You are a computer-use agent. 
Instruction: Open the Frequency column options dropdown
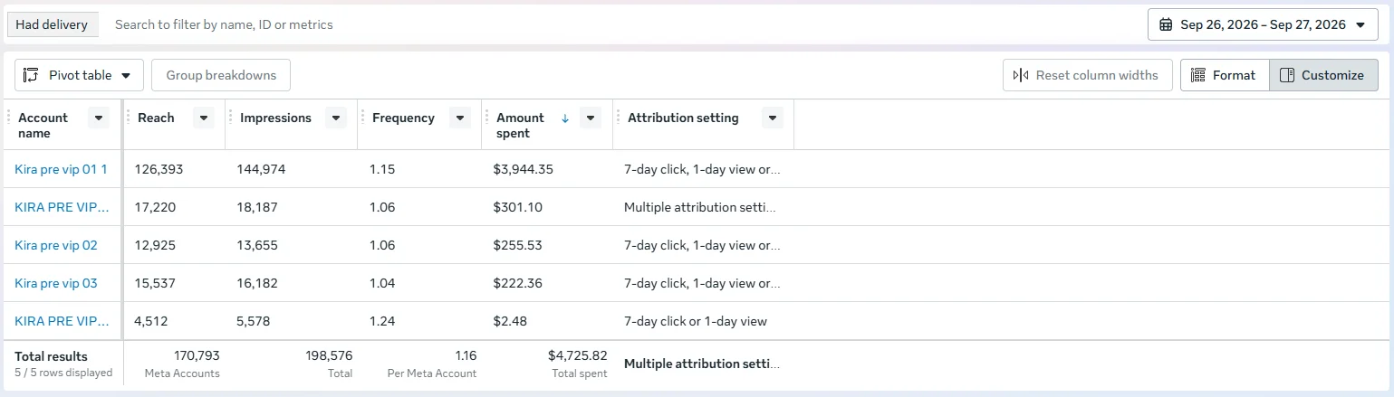pyautogui.click(x=460, y=118)
